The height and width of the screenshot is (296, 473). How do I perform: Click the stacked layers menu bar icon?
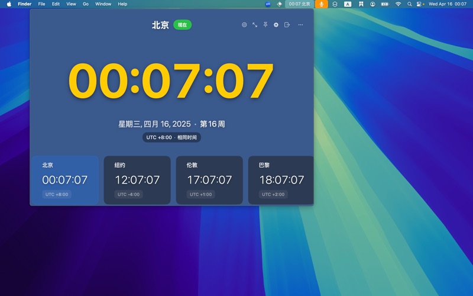tap(335, 4)
